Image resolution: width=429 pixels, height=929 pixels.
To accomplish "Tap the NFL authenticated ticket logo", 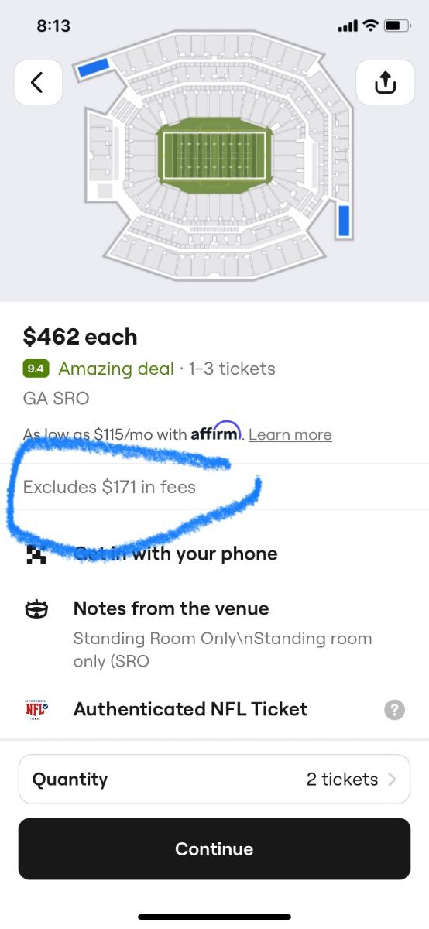I will (x=36, y=709).
